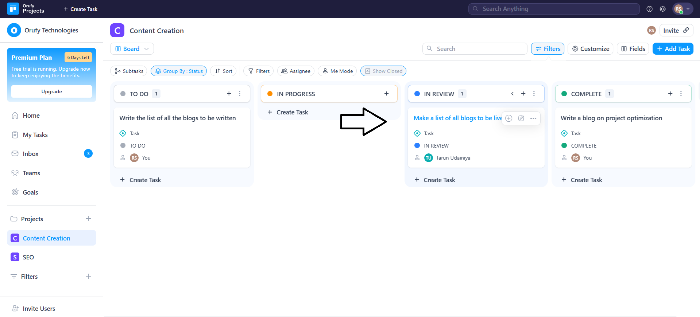This screenshot has width=700, height=317.
Task: Expand user profile menu in top bar
Action: [x=682, y=9]
